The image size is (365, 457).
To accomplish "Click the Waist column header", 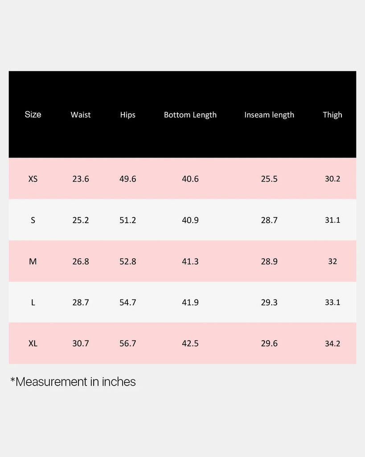I will click(81, 115).
